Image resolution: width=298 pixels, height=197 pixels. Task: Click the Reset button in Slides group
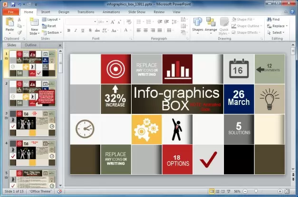[x=51, y=26]
